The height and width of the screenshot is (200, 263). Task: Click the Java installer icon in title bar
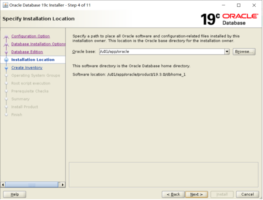(x=5, y=5)
